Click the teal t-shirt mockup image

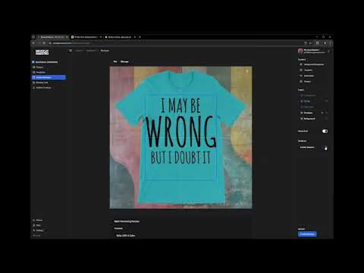(181, 137)
